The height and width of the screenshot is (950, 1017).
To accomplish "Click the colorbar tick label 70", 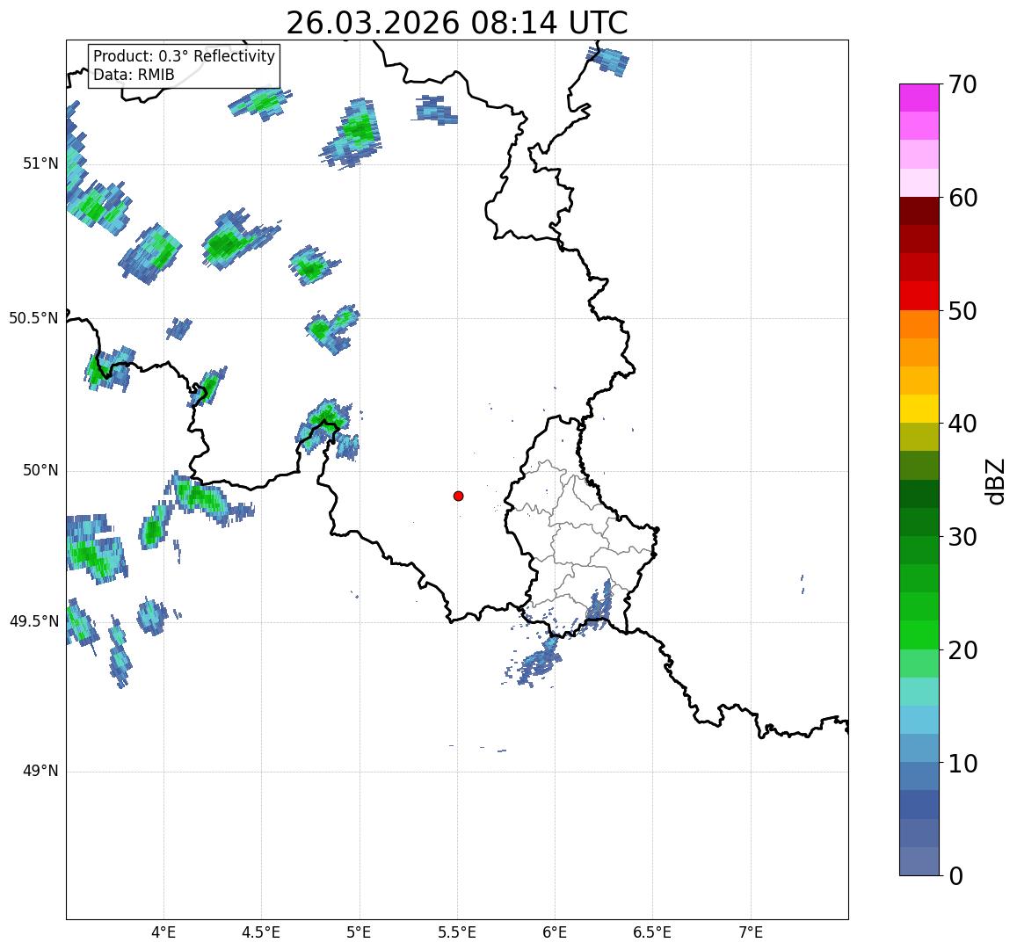I will point(962,84).
